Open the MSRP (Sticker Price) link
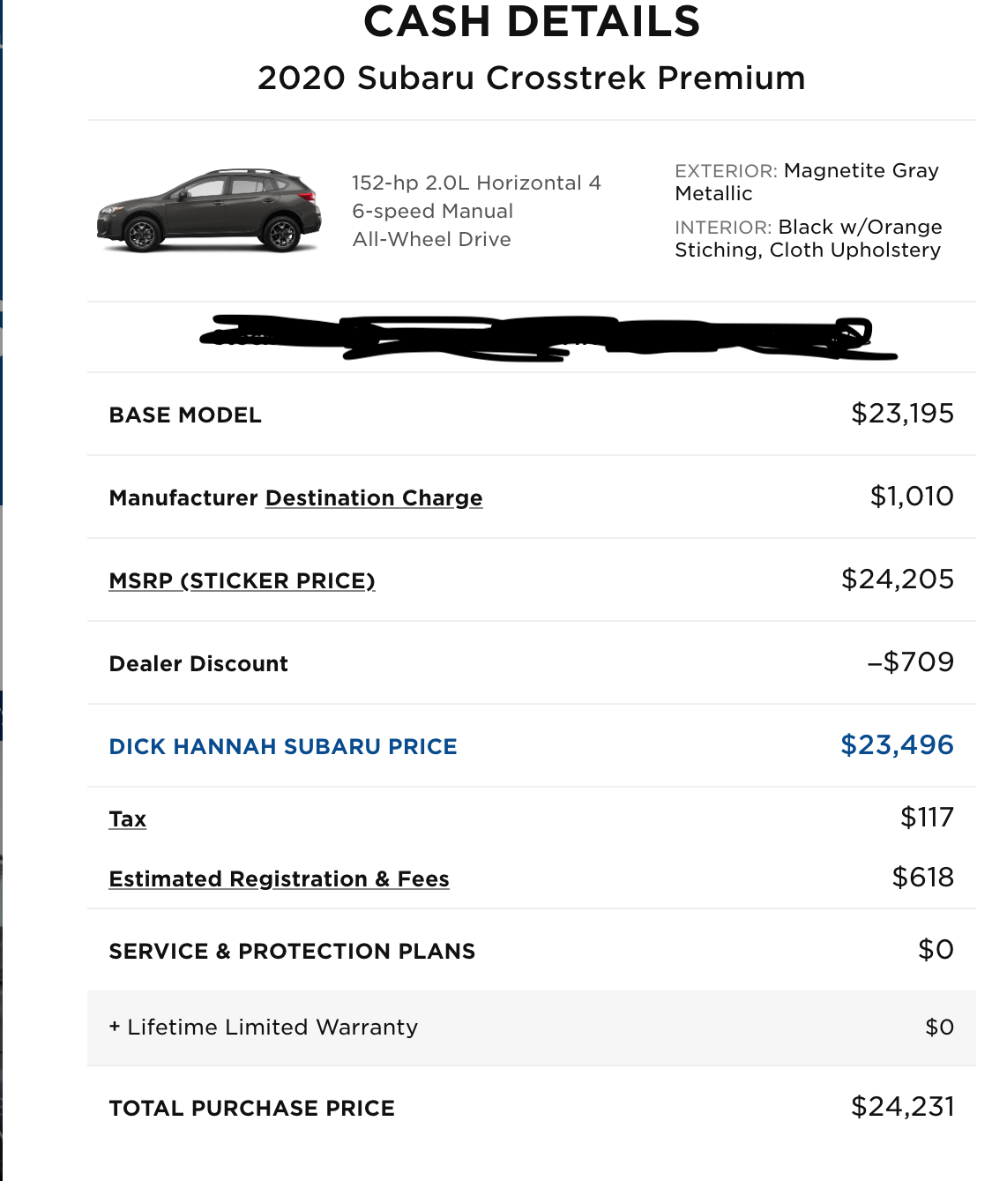992x1181 pixels. [x=242, y=581]
